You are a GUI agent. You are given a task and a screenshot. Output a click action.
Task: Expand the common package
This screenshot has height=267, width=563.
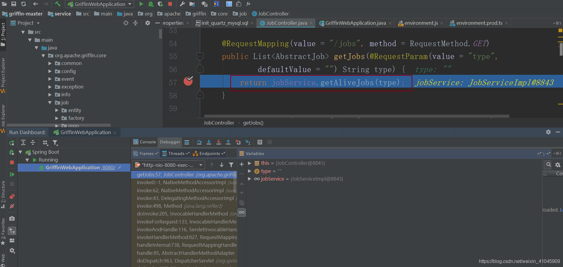tap(50, 63)
